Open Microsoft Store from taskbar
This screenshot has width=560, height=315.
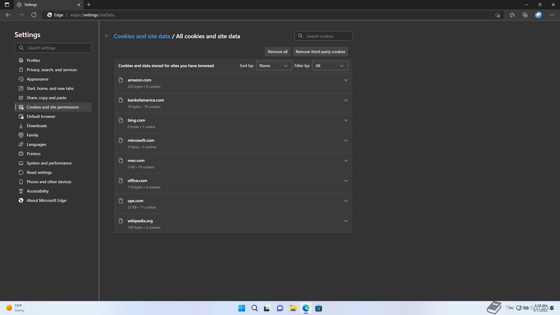click(x=319, y=308)
